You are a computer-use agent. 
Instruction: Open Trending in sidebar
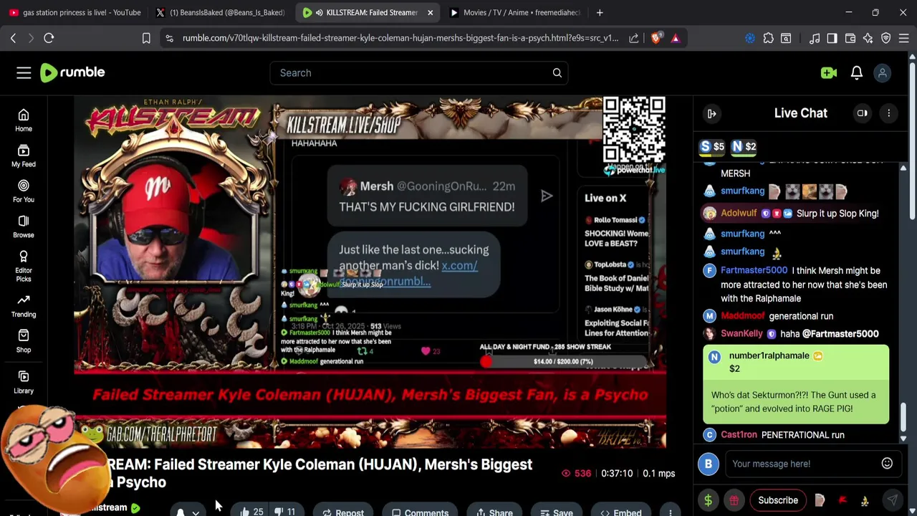pos(24,306)
